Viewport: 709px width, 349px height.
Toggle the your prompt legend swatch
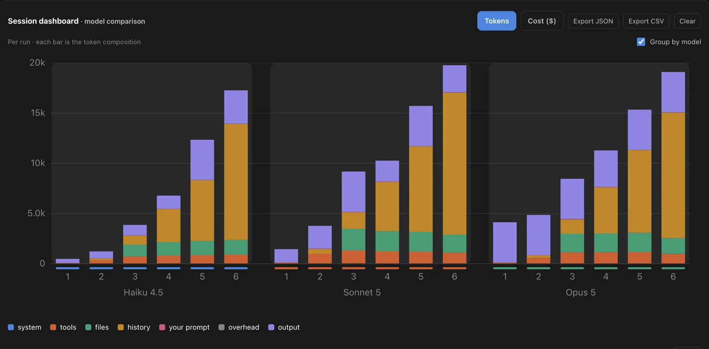162,327
